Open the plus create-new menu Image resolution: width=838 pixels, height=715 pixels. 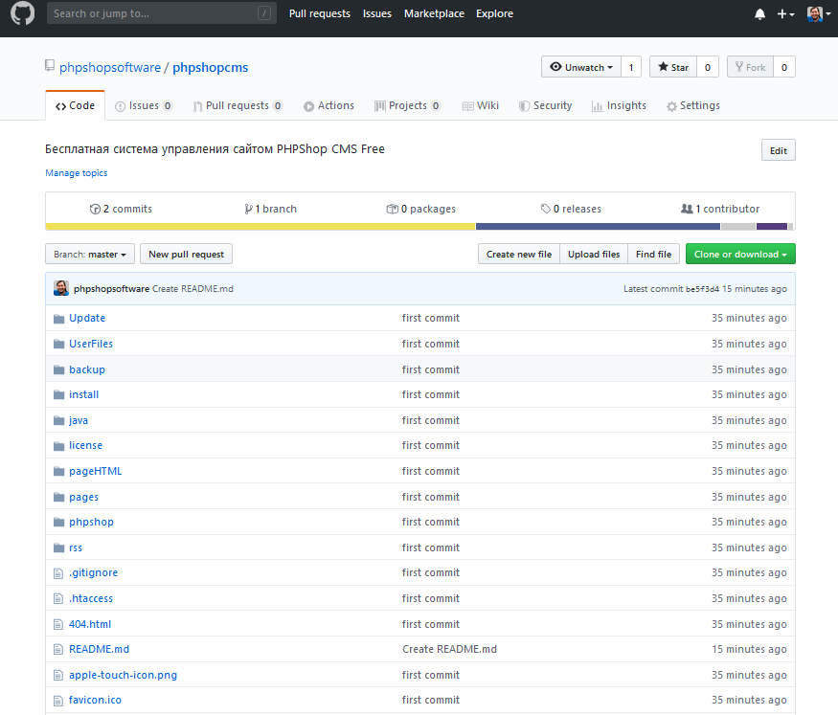click(785, 14)
